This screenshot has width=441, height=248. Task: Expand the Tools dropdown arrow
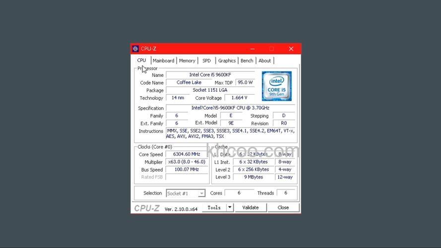(230, 208)
